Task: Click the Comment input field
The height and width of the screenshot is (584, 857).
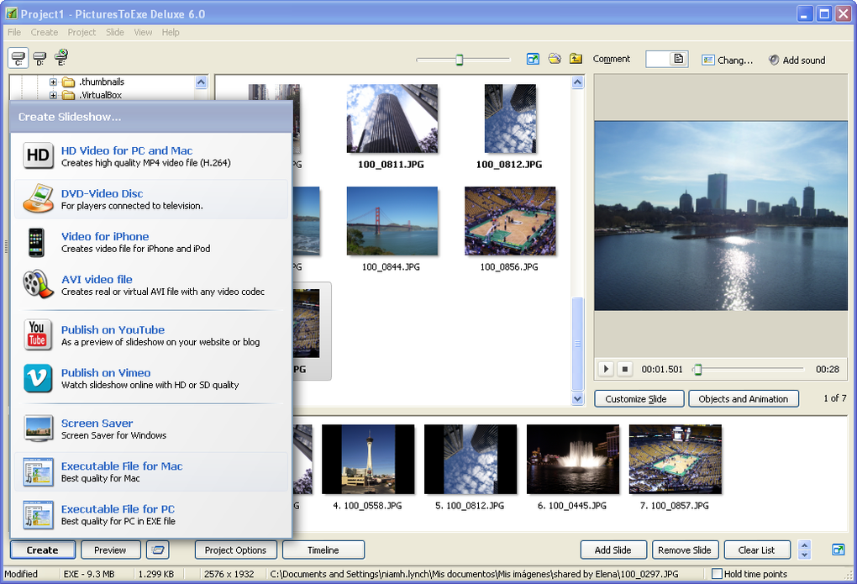Action: click(659, 59)
